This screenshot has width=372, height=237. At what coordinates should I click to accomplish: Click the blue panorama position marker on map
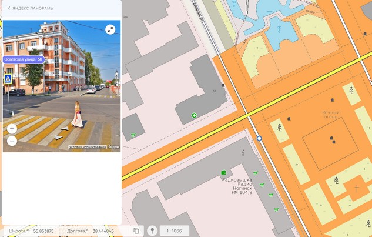coord(259,138)
